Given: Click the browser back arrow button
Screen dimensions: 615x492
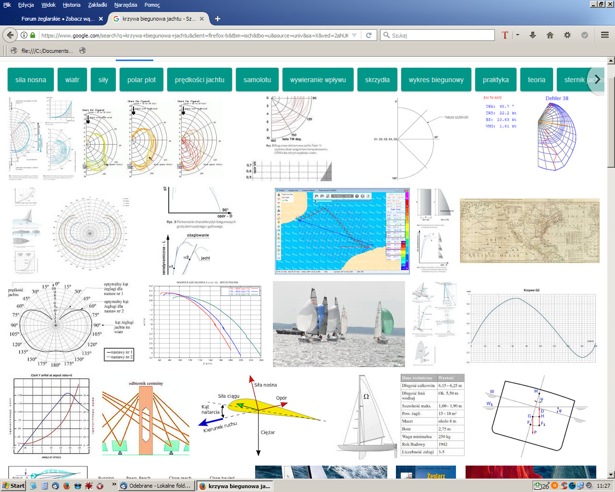Looking at the screenshot, I should click(10, 35).
